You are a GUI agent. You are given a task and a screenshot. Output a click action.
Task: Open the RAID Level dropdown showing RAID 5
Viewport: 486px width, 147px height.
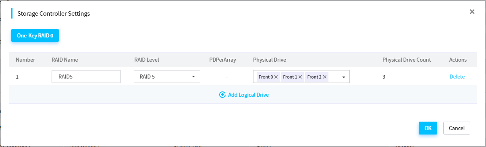pos(167,77)
